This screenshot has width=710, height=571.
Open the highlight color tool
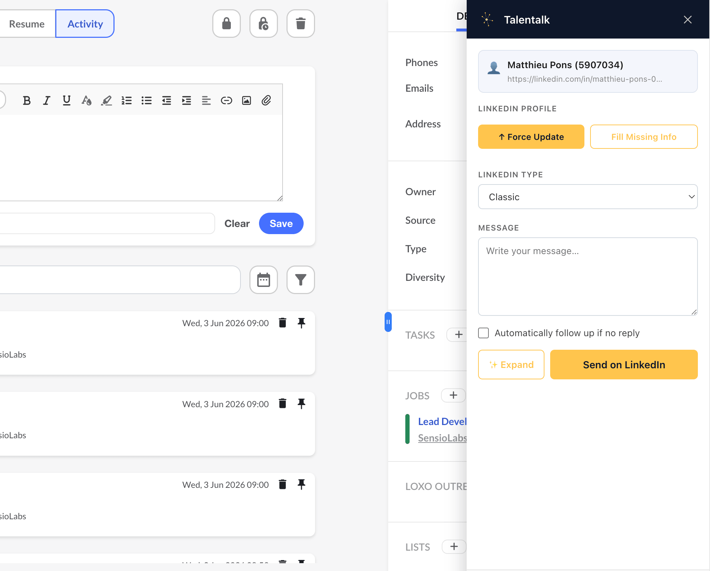coord(106,101)
